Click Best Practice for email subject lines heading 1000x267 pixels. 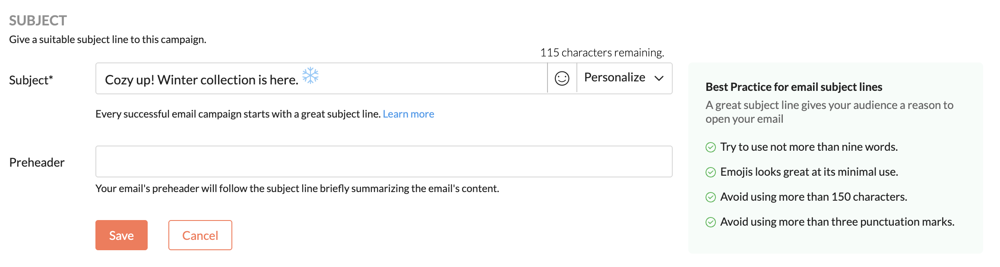[794, 87]
